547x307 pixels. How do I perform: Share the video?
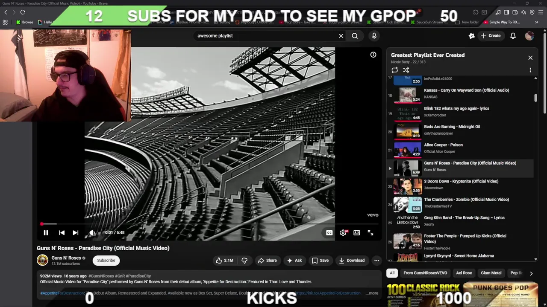pyautogui.click(x=267, y=261)
